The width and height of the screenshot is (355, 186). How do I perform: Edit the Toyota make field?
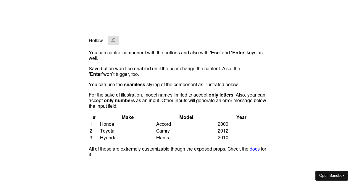(x=107, y=131)
